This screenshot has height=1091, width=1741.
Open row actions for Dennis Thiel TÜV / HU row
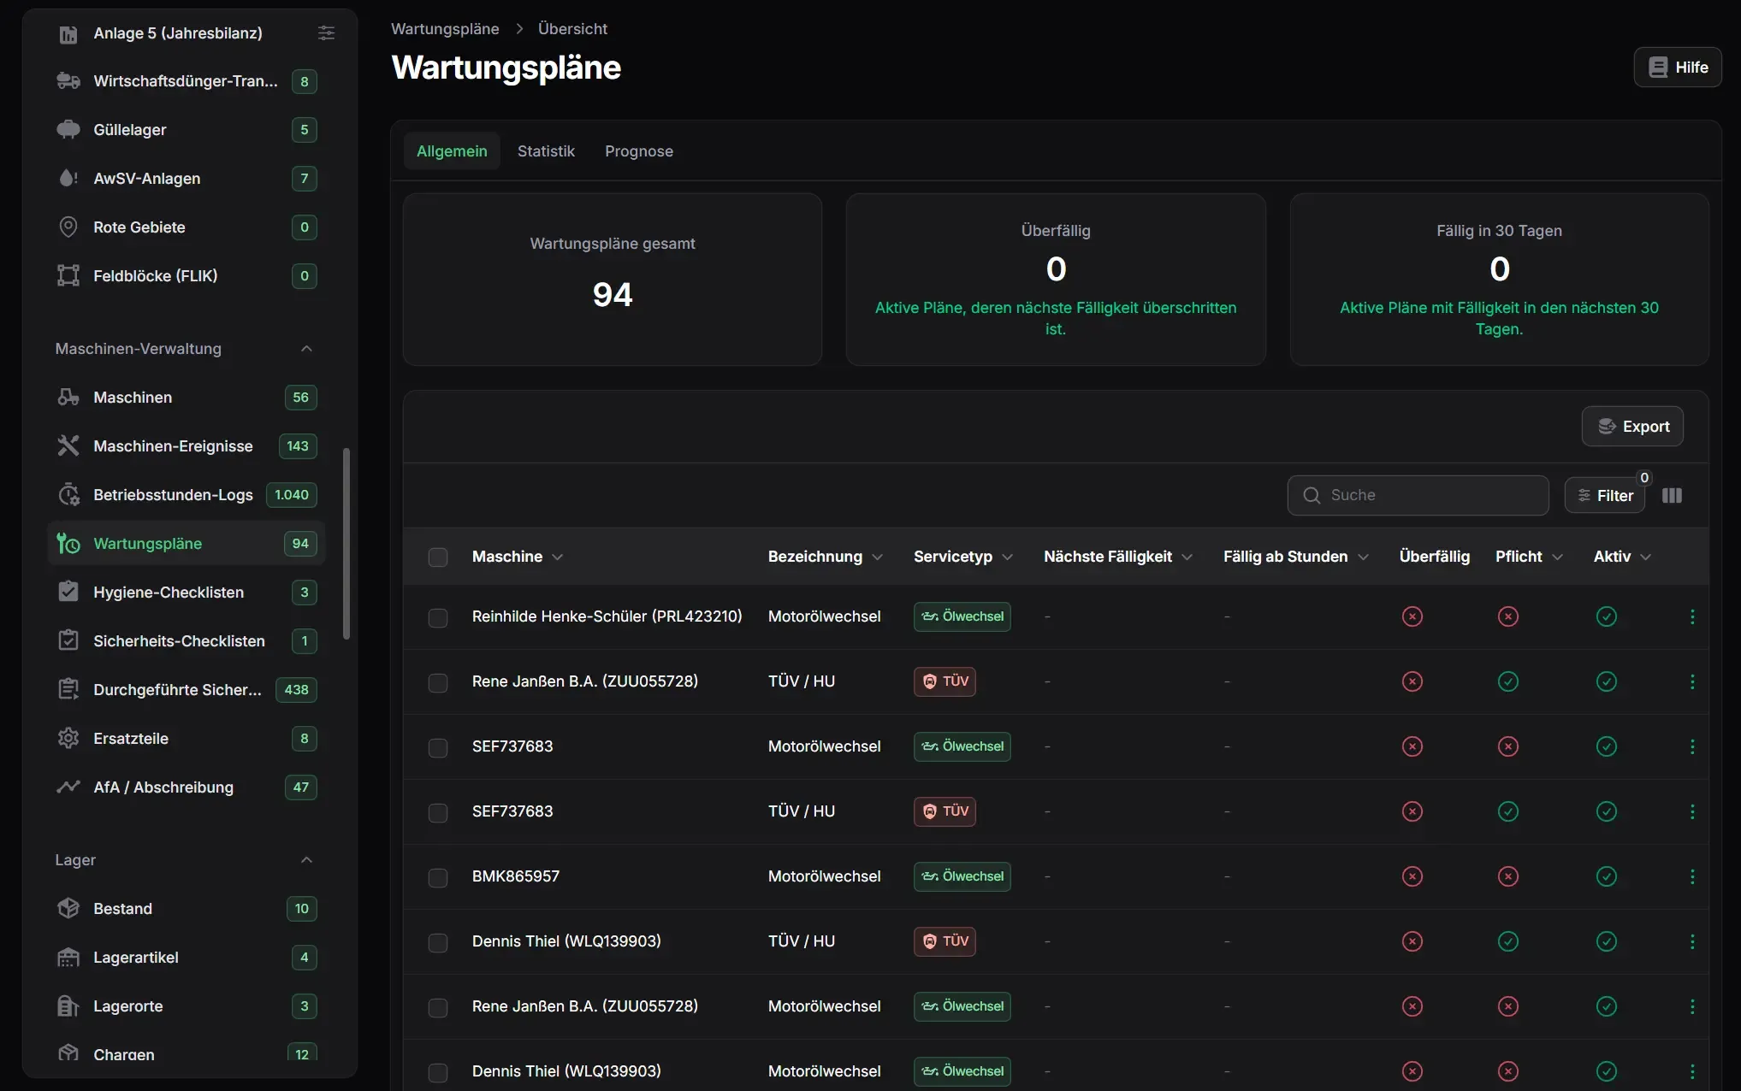(1692, 941)
